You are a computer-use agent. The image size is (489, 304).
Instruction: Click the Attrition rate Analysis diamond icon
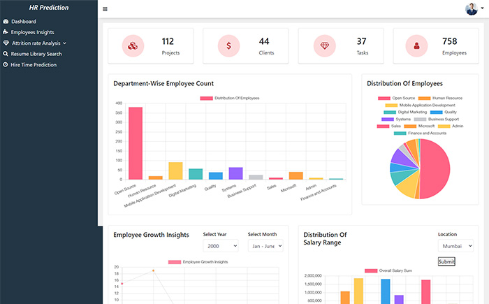point(6,43)
